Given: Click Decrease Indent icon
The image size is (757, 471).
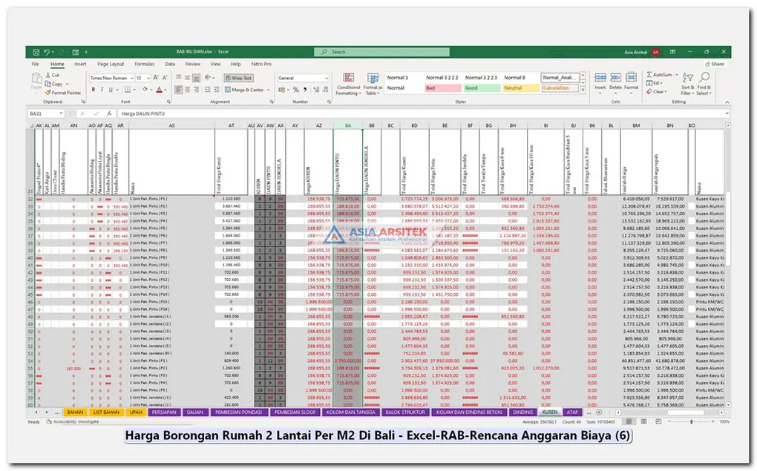Looking at the screenshot, I should 207,90.
